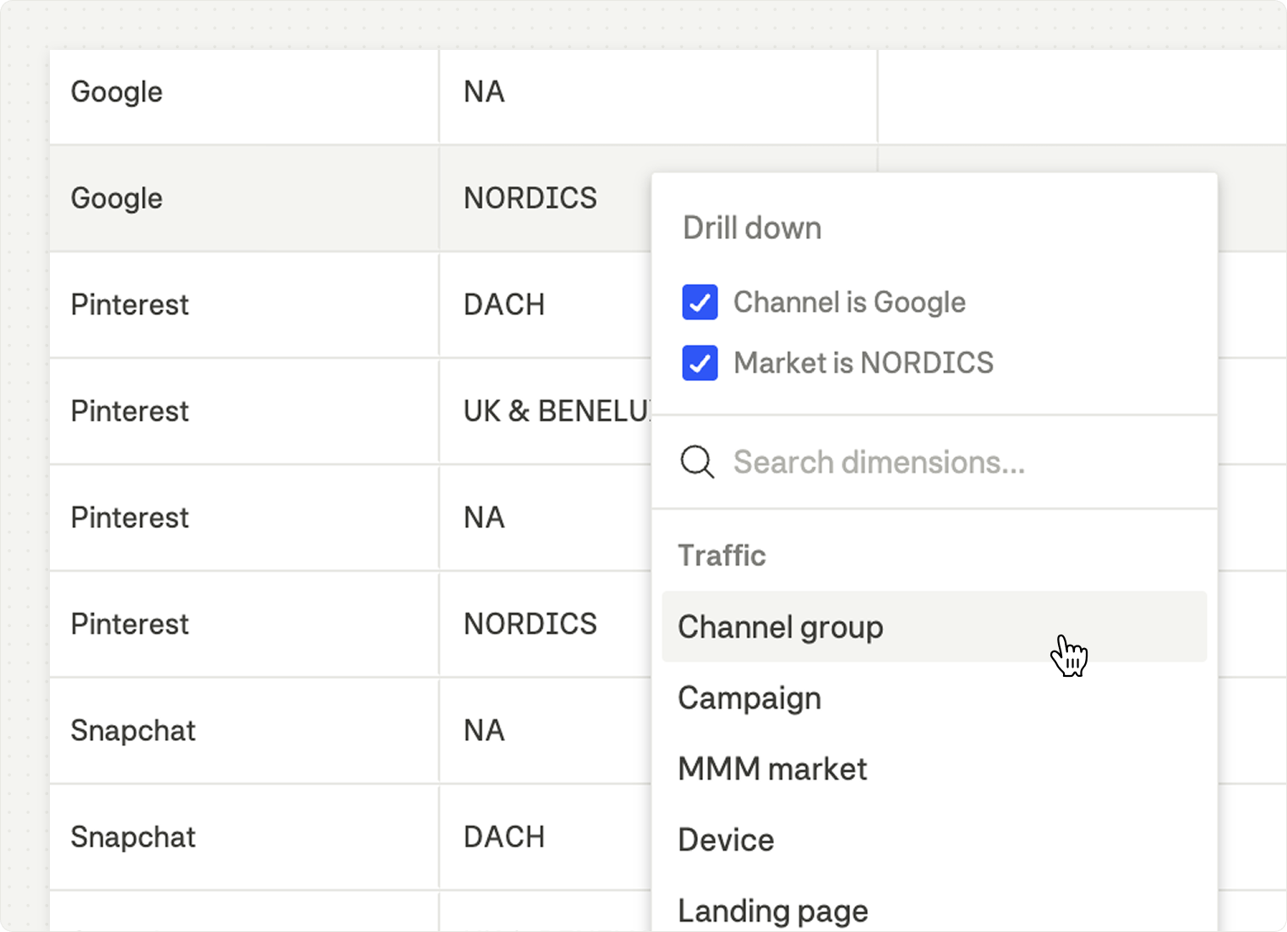Click the Search dimensions input field
The height and width of the screenshot is (932, 1287).
coord(879,462)
